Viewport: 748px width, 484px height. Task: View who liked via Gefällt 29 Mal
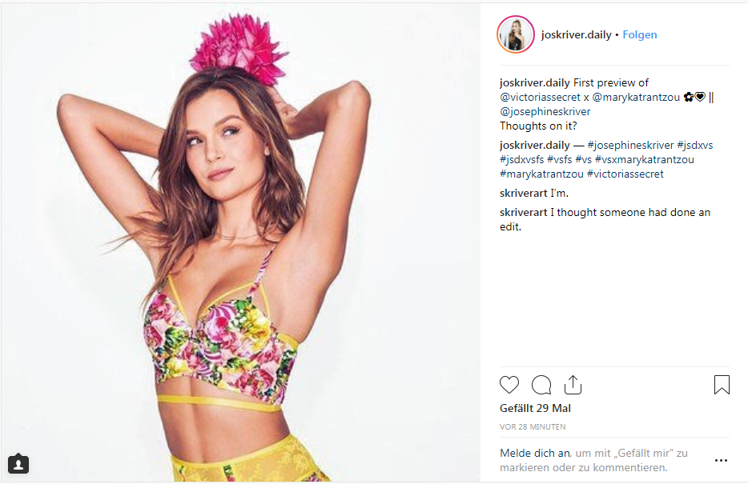pyautogui.click(x=535, y=408)
